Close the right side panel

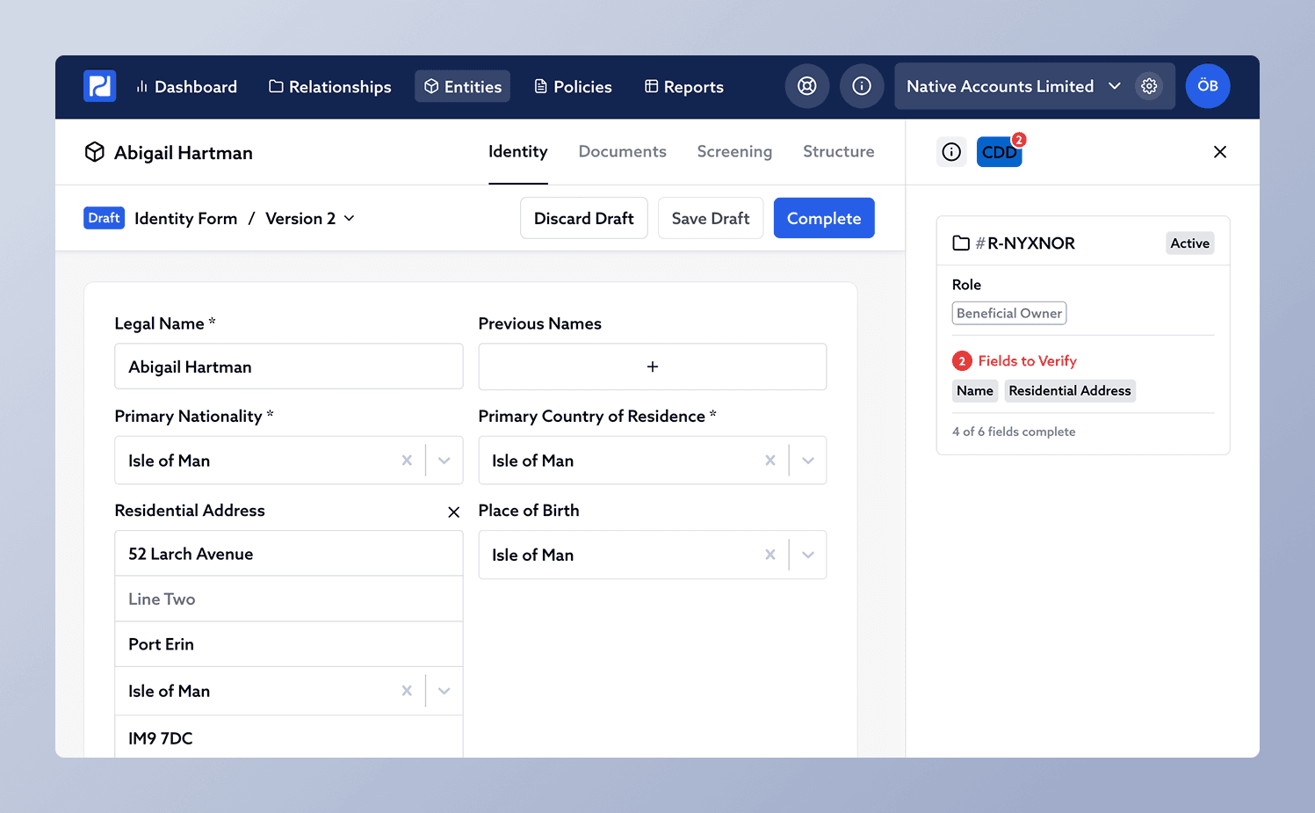pyautogui.click(x=1220, y=152)
